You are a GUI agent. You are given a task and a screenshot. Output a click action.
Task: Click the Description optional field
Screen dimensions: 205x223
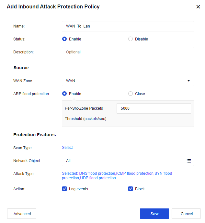point(128,52)
